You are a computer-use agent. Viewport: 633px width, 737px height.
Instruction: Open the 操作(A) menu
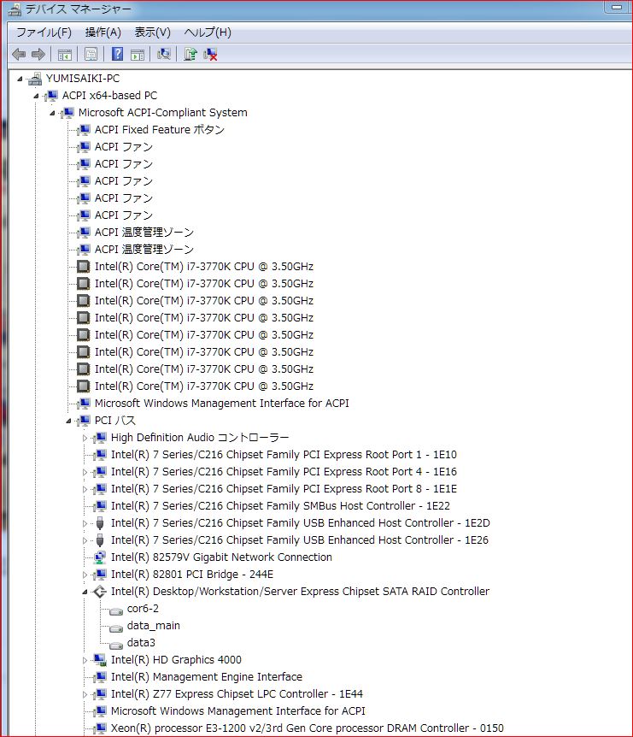[x=103, y=32]
